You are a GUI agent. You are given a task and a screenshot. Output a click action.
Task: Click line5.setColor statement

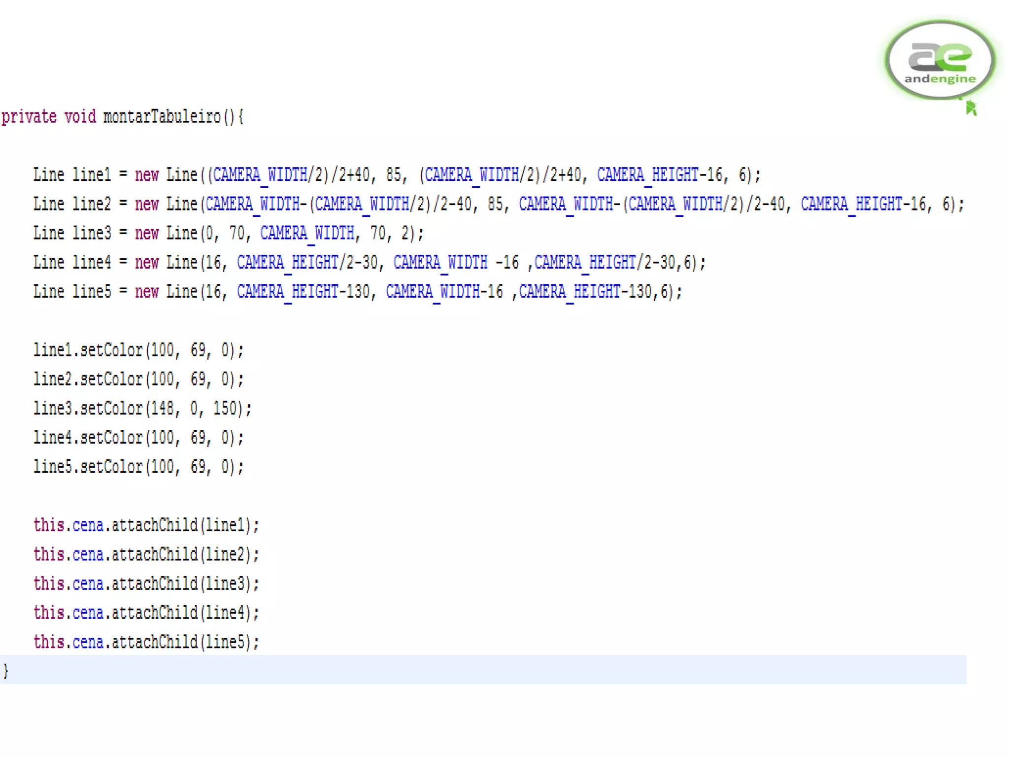pyautogui.click(x=138, y=466)
